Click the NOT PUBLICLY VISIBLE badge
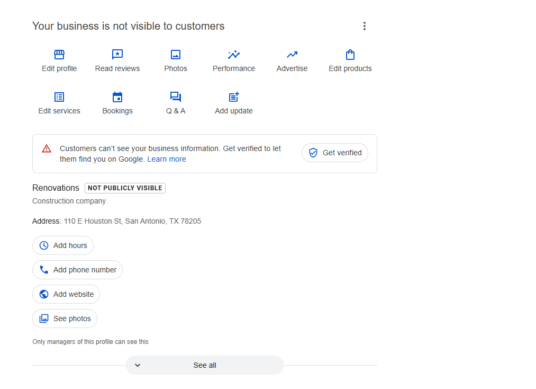536x389 pixels. [125, 188]
